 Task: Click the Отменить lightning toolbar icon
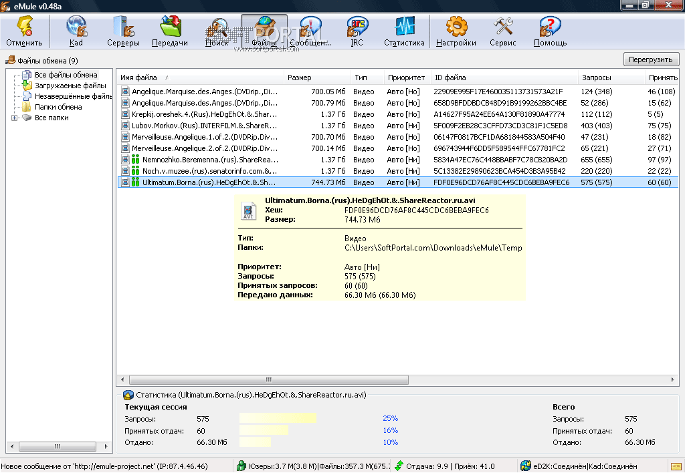click(25, 31)
